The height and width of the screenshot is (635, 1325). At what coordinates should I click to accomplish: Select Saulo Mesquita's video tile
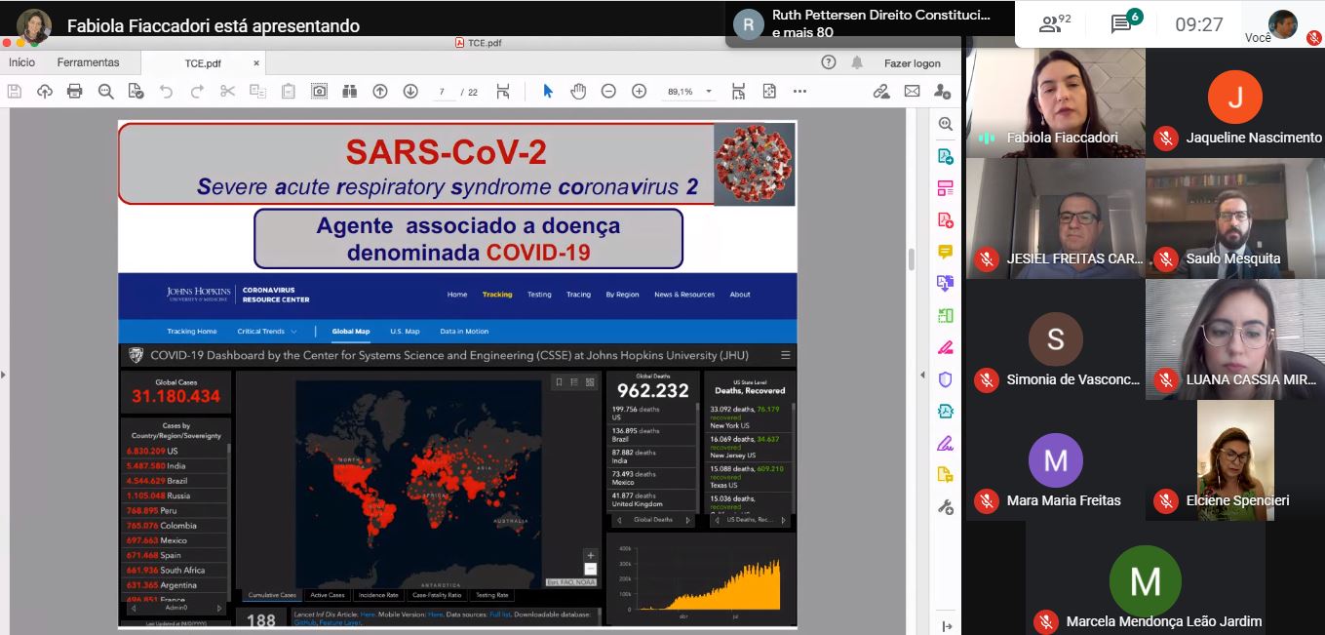click(x=1234, y=218)
